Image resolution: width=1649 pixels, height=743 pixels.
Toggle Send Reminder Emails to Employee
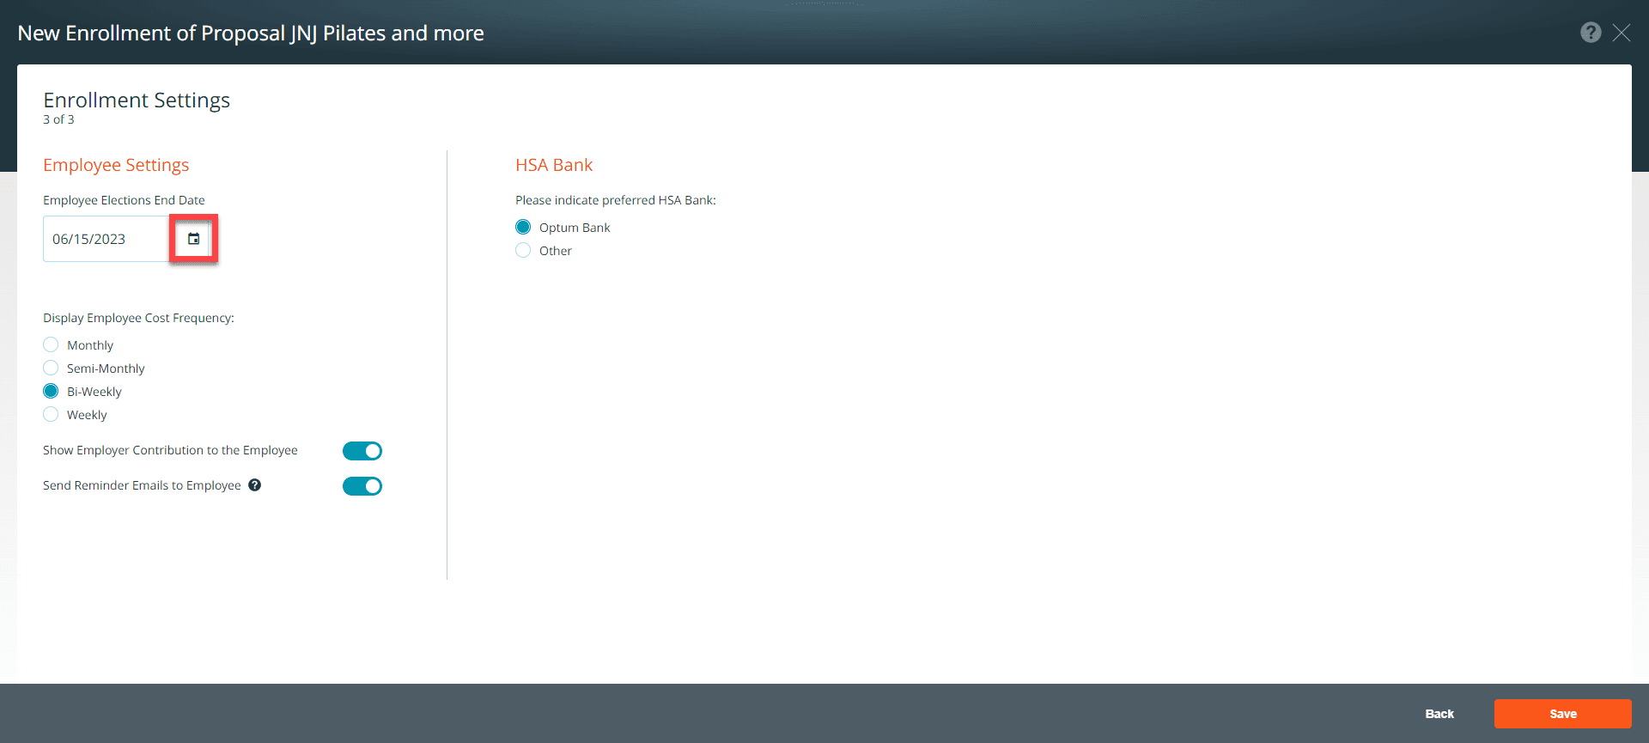click(x=362, y=486)
